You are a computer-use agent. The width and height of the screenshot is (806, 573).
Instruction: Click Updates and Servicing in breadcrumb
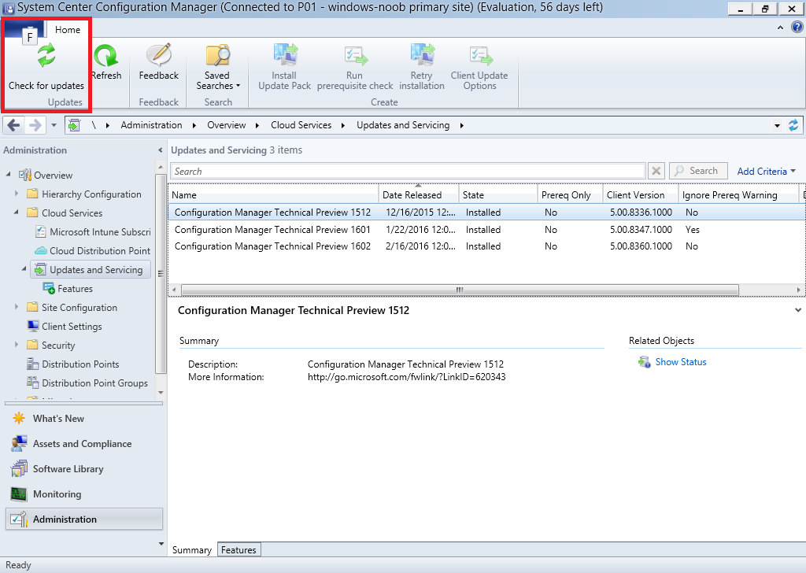403,125
